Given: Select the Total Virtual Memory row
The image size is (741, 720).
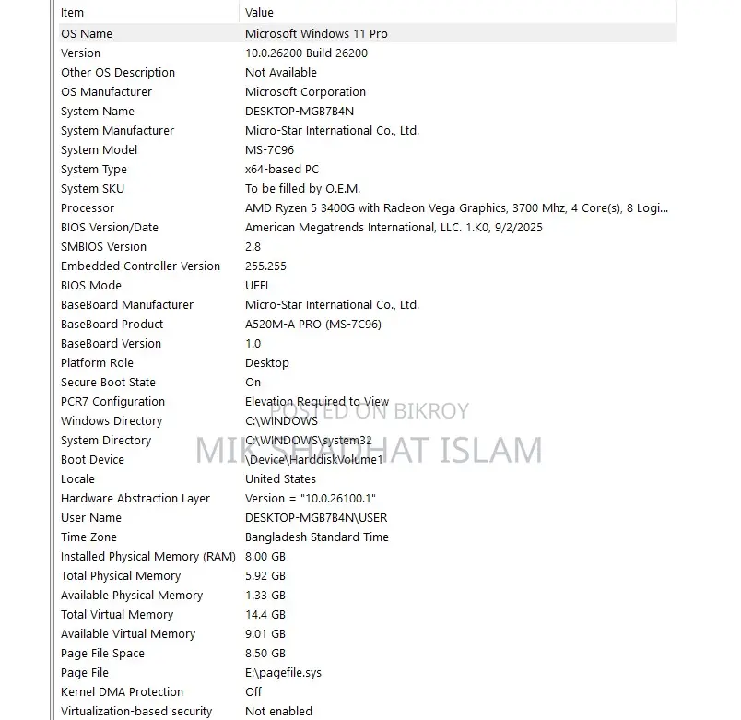Looking at the screenshot, I should [x=368, y=615].
